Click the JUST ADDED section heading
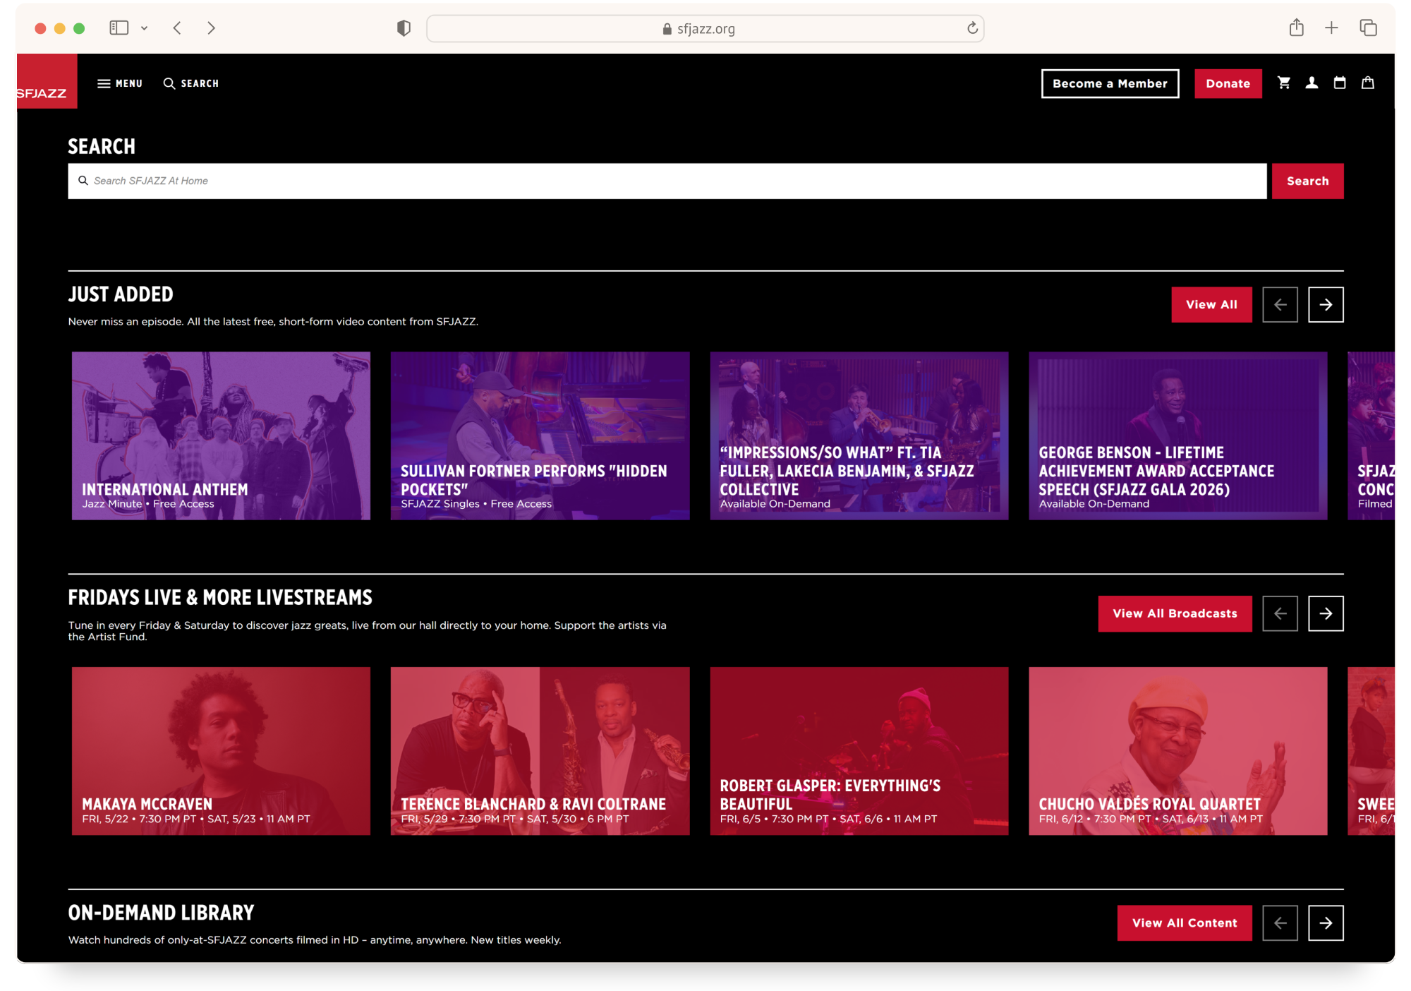Viewport: 1411px width, 991px height. click(121, 294)
